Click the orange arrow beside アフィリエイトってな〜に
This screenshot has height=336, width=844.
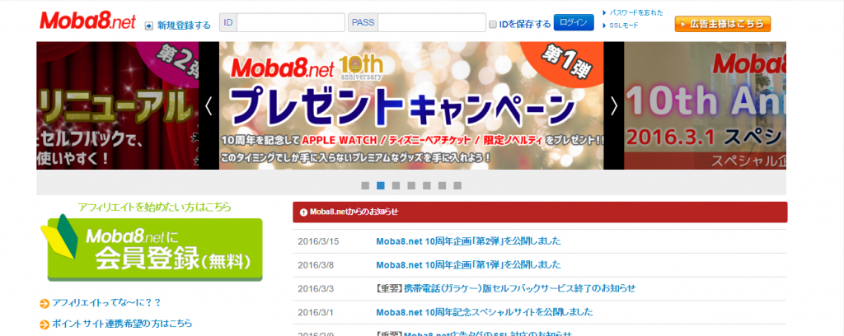coord(45,303)
